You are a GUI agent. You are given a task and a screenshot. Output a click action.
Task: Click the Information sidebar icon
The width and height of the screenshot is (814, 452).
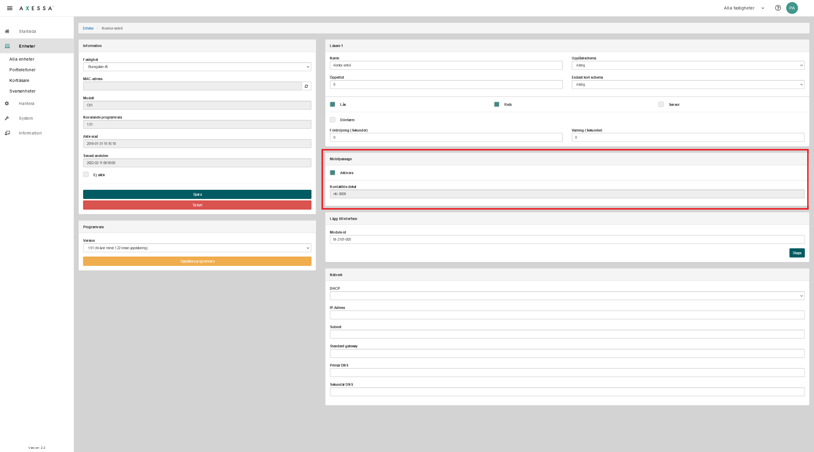click(x=7, y=133)
